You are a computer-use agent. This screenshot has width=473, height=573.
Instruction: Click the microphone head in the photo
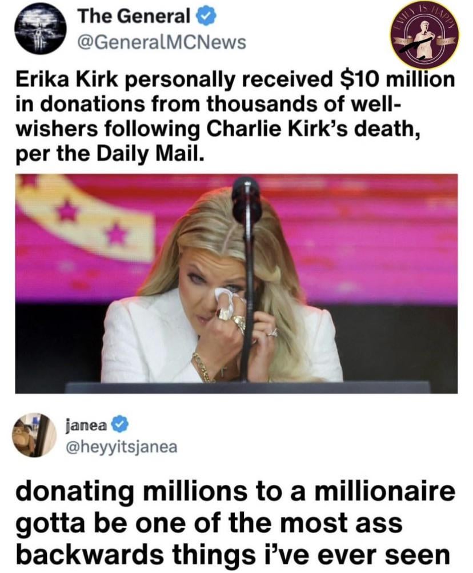(246, 199)
